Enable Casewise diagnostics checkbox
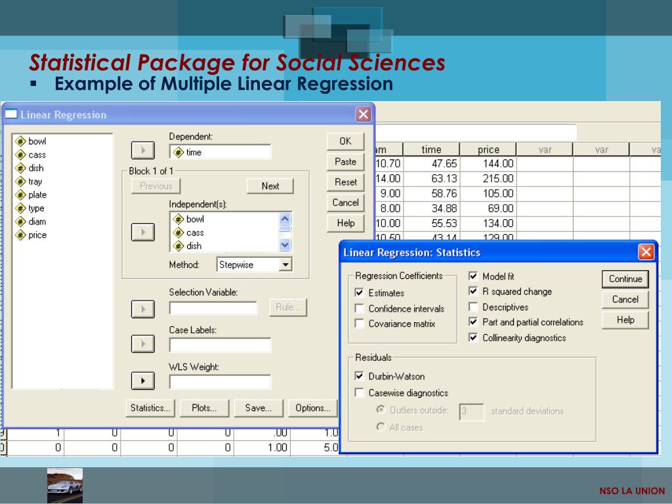This screenshot has width=672, height=504. (359, 392)
